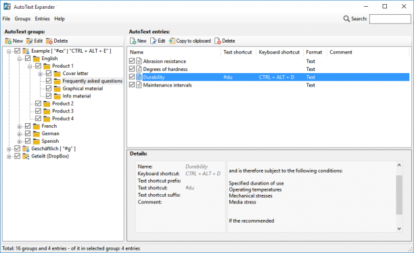The image size is (414, 253).
Task: Click the Copy to clipboard icon
Action: tap(172, 41)
